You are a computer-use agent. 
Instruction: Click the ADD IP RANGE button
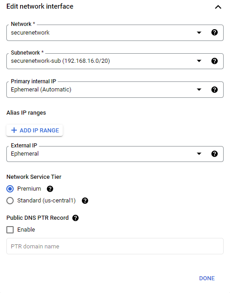35,130
